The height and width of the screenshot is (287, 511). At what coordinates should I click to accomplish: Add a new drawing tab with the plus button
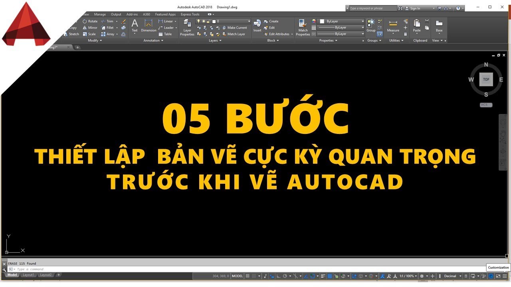click(78, 47)
